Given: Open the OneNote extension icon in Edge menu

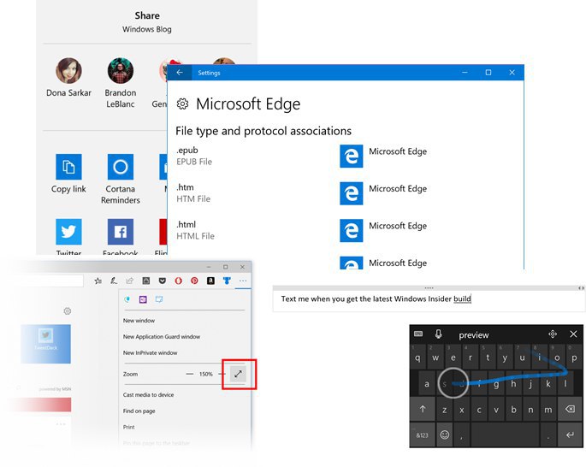Looking at the screenshot, I should tap(143, 299).
